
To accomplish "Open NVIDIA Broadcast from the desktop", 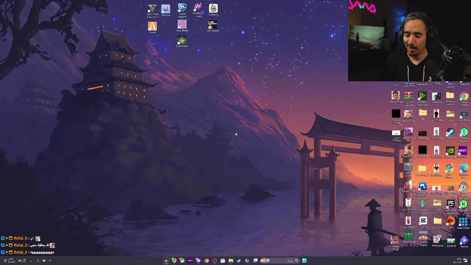I will (422, 99).
